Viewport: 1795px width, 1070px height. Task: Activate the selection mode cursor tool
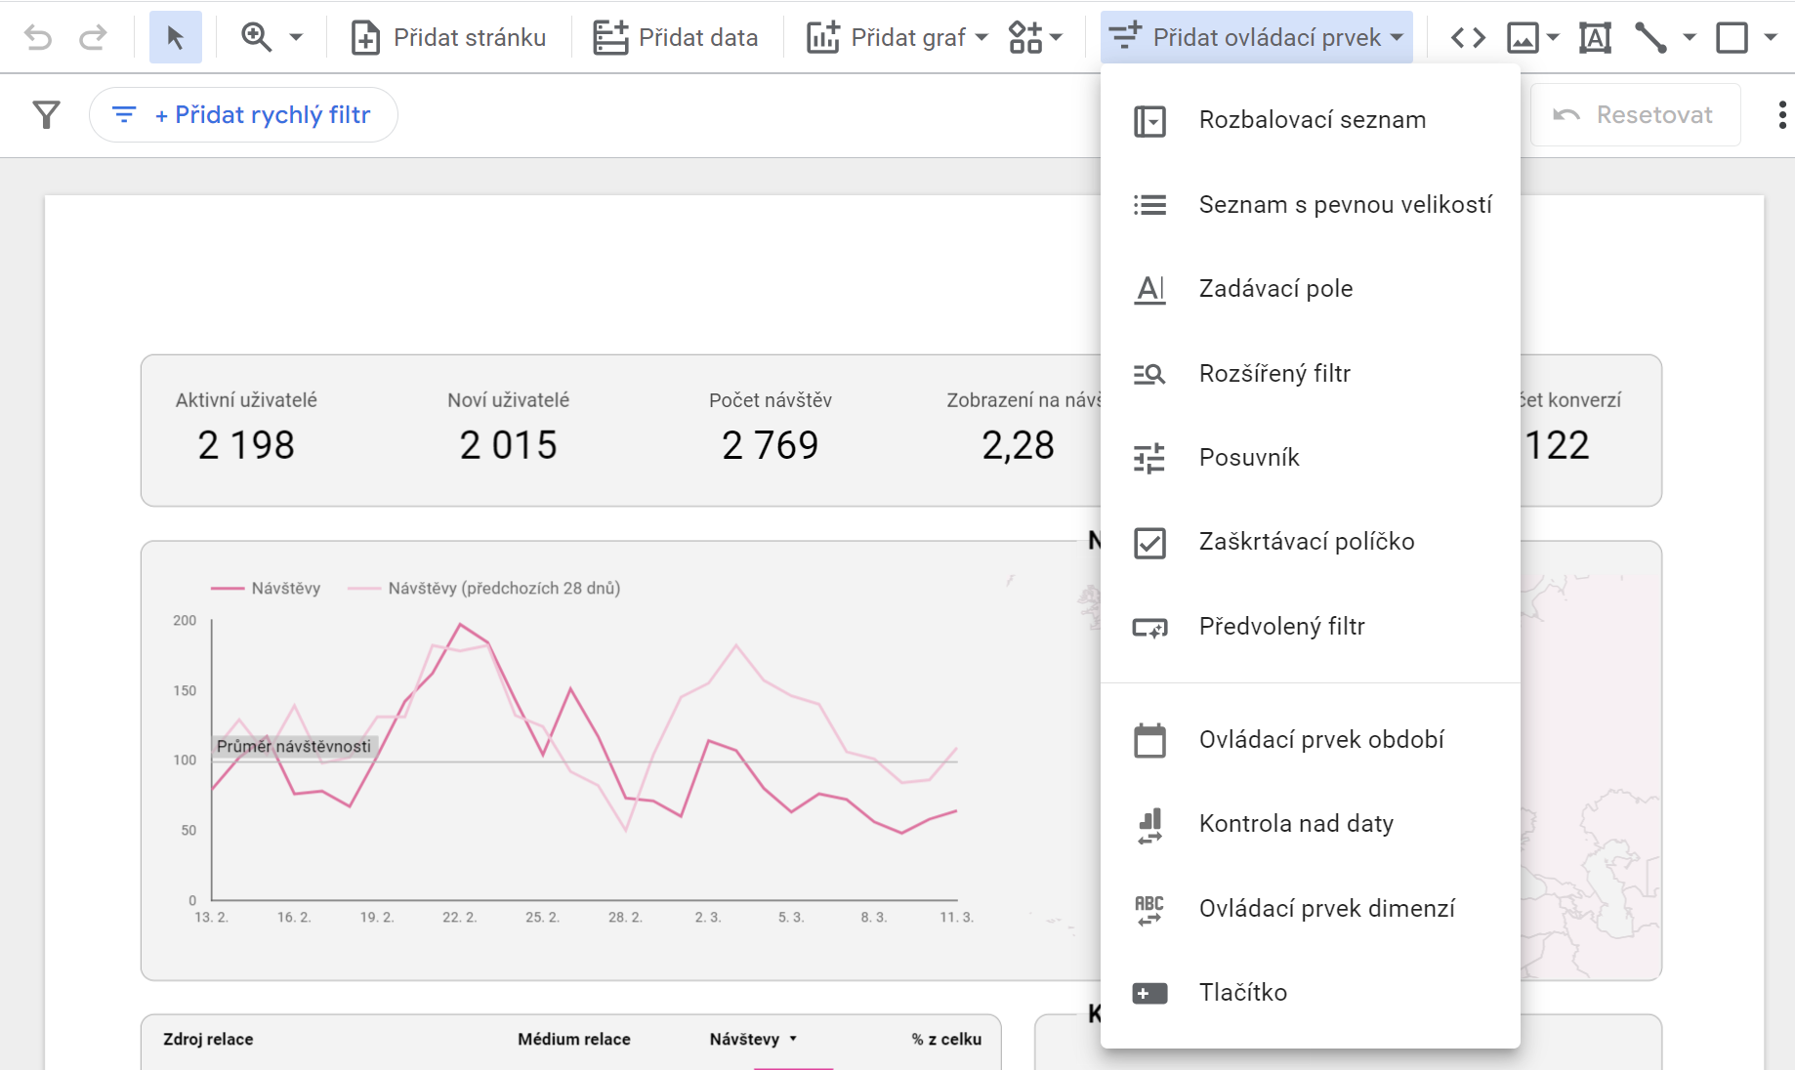tap(176, 38)
